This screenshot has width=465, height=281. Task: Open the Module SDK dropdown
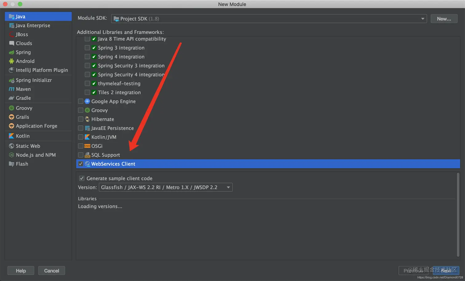tap(269, 19)
